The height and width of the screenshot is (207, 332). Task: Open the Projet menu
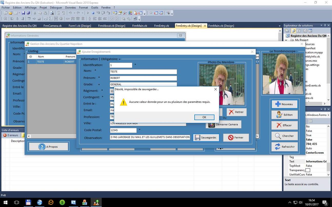43,8
